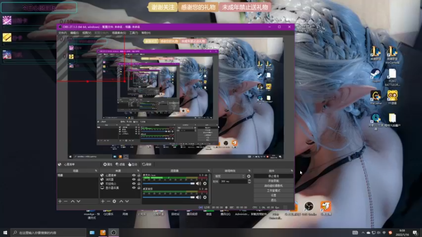Pop out the 来源 dock panel
Image resolution: width=422 pixels, height=237 pixels.
pyautogui.click(x=138, y=171)
